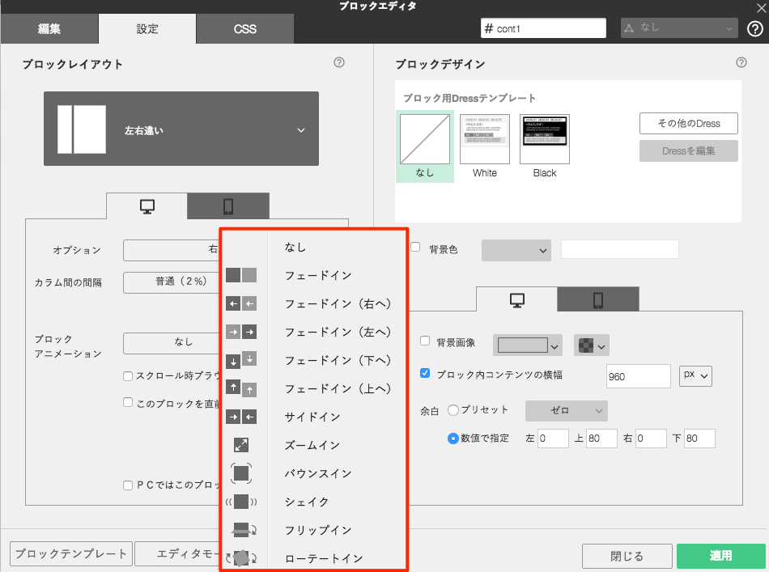Screen dimensions: 769x572
Task: Open the background image picker dropdown
Action: pyautogui.click(x=527, y=345)
